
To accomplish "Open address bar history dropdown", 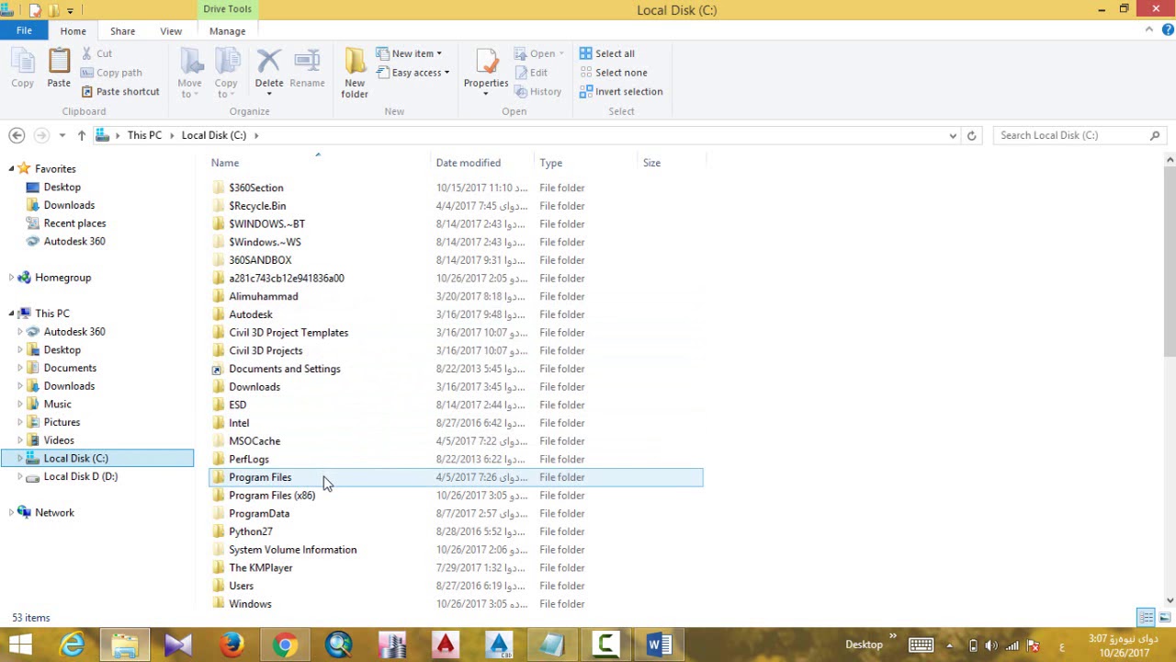I will click(x=953, y=135).
